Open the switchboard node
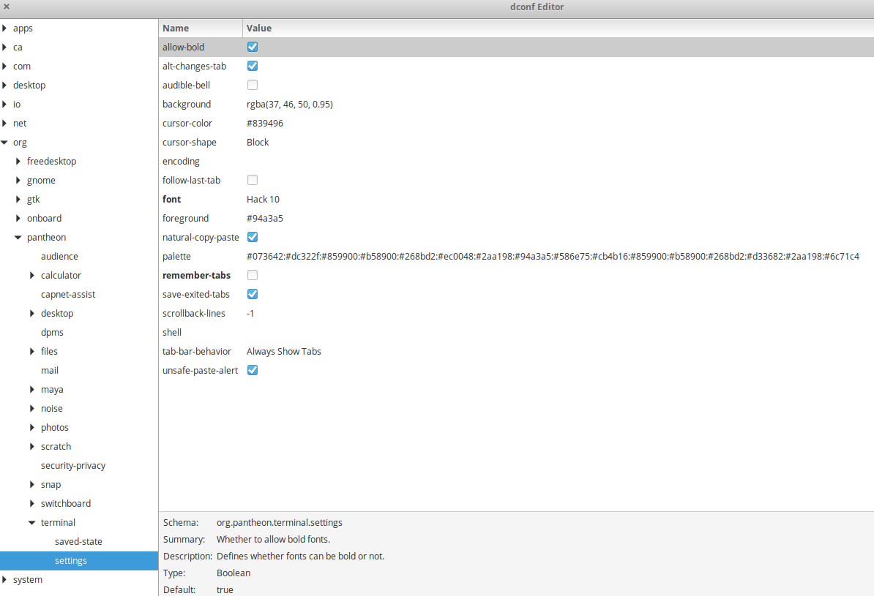 click(31, 503)
